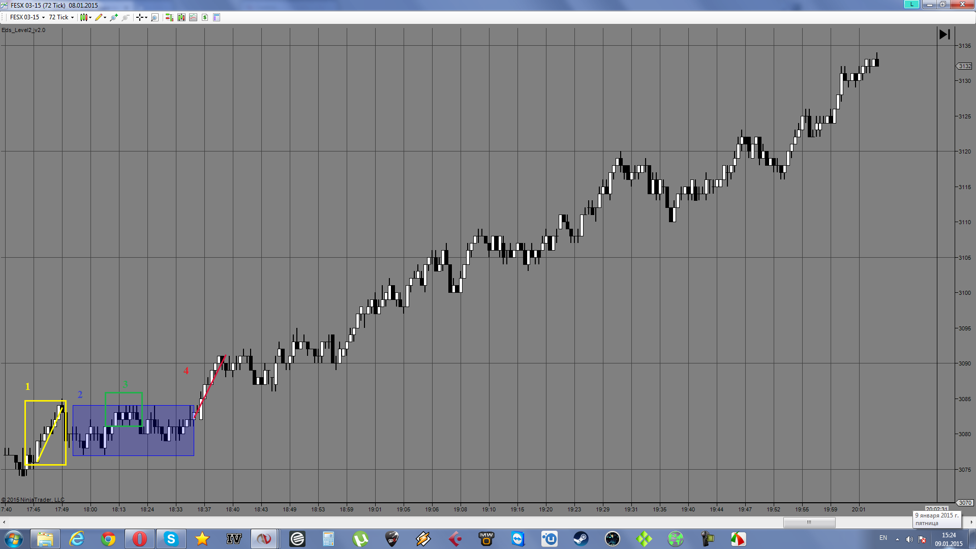976x549 pixels.
Task: Launch Internet Explorer from taskbar
Action: tap(77, 539)
